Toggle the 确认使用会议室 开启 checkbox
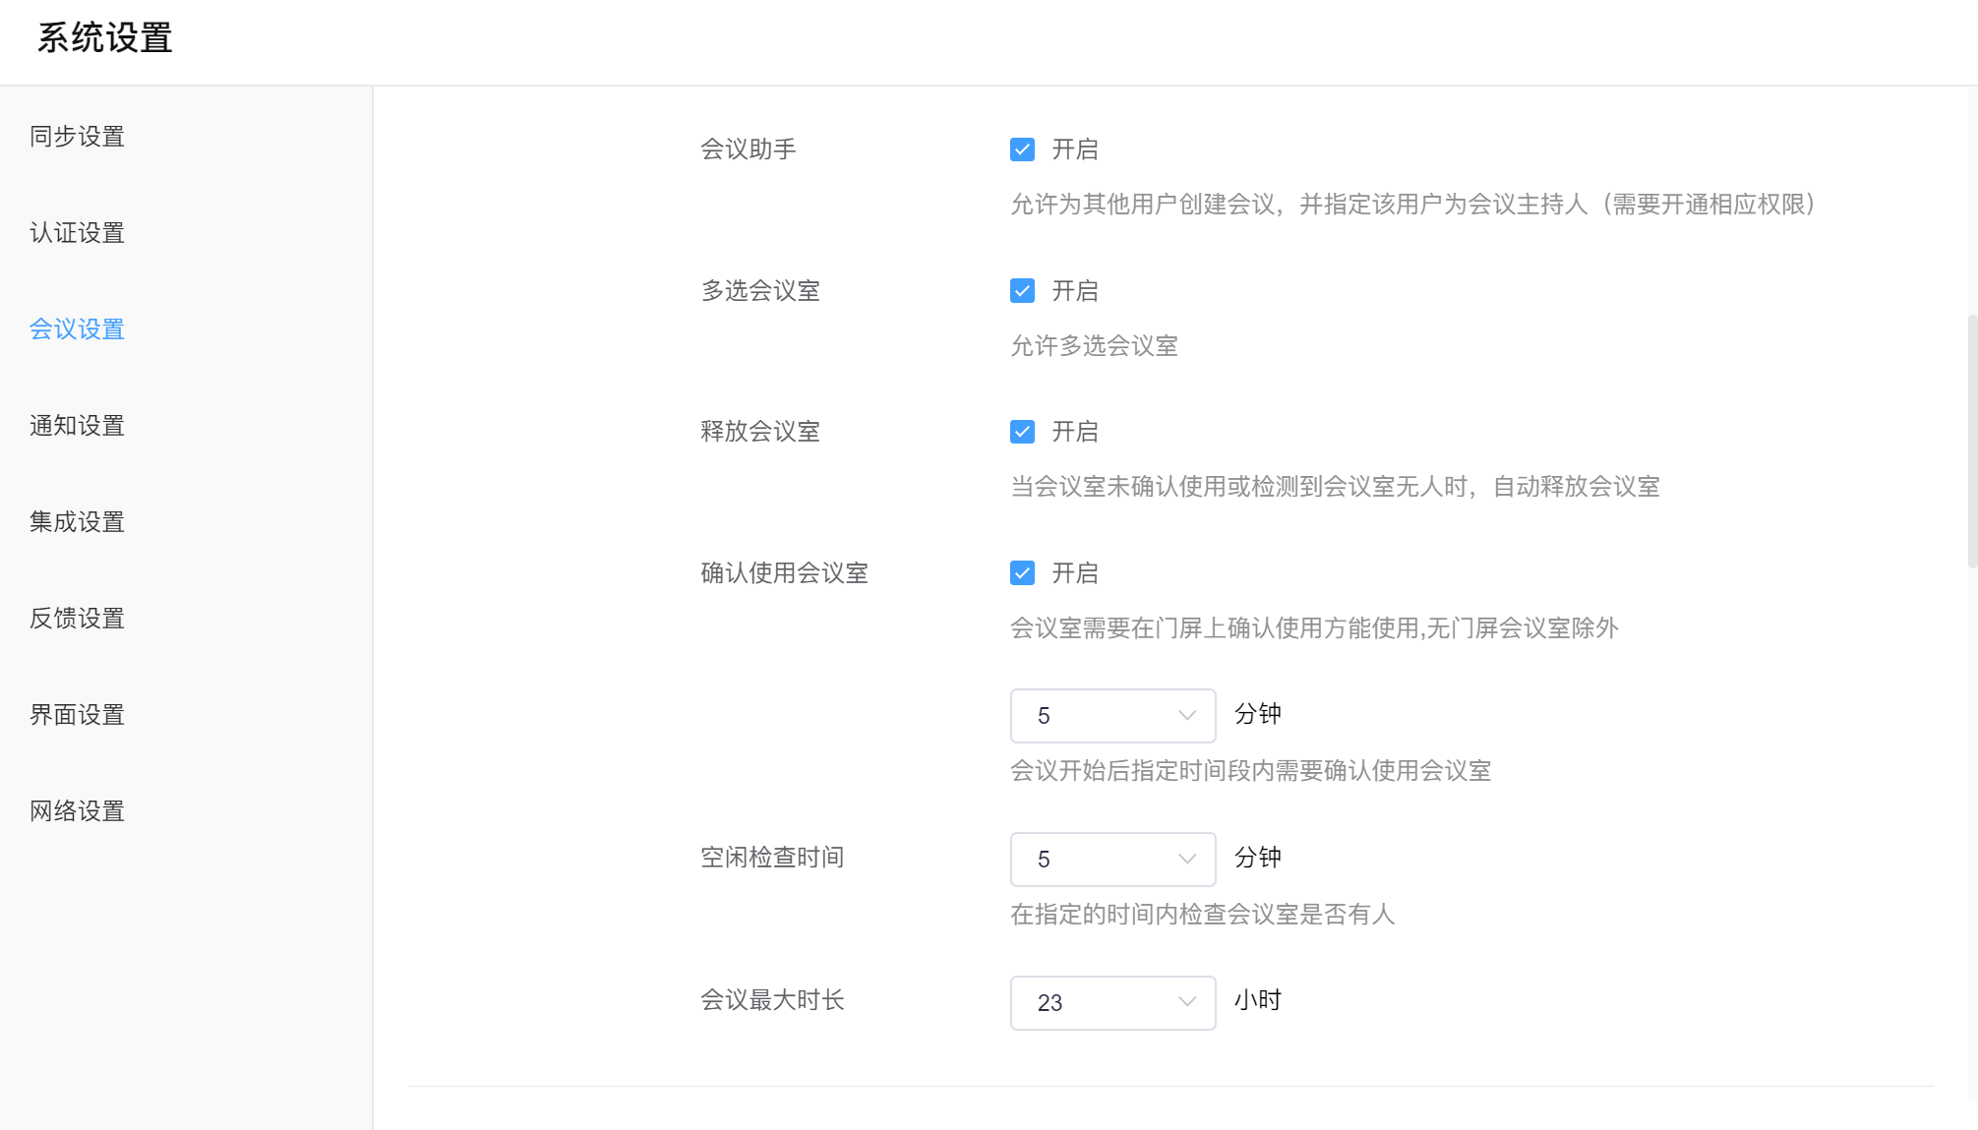Viewport: 1978px width, 1130px height. pos(1022,573)
